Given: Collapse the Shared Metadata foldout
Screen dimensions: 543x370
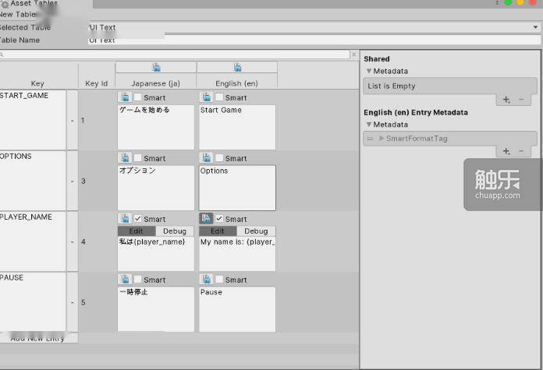Looking at the screenshot, I should tap(369, 72).
